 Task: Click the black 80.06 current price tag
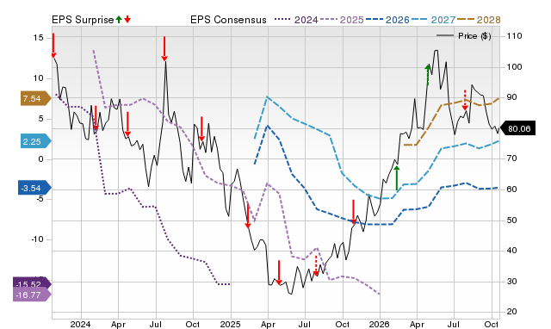[517, 128]
